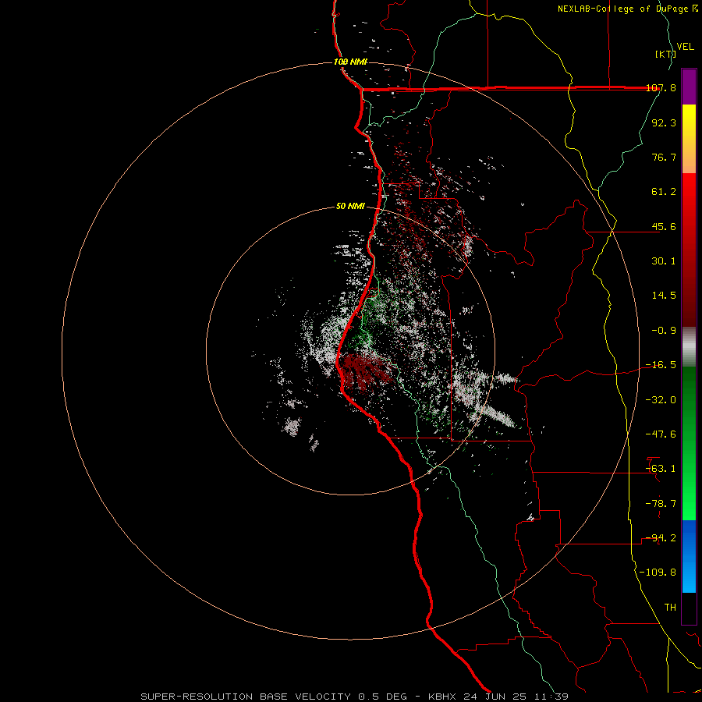Click the 76.7 legend value
This screenshot has height=702, width=702.
pos(664,157)
